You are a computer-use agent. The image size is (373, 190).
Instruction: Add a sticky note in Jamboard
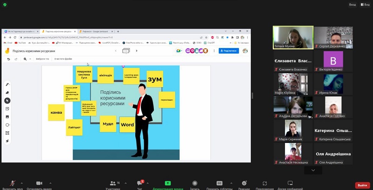coord(7,109)
